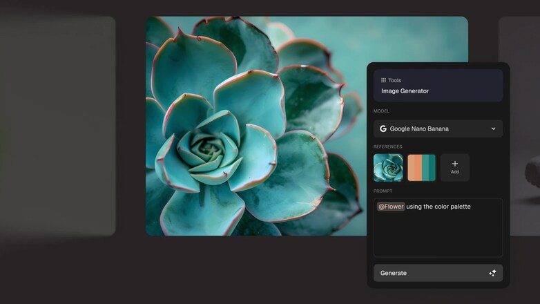
Task: Select the Image Generator tool title
Action: 405,91
